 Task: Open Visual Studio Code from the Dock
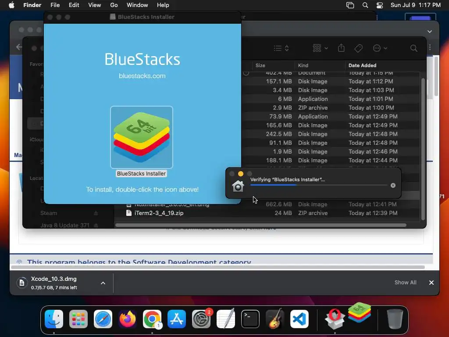299,319
